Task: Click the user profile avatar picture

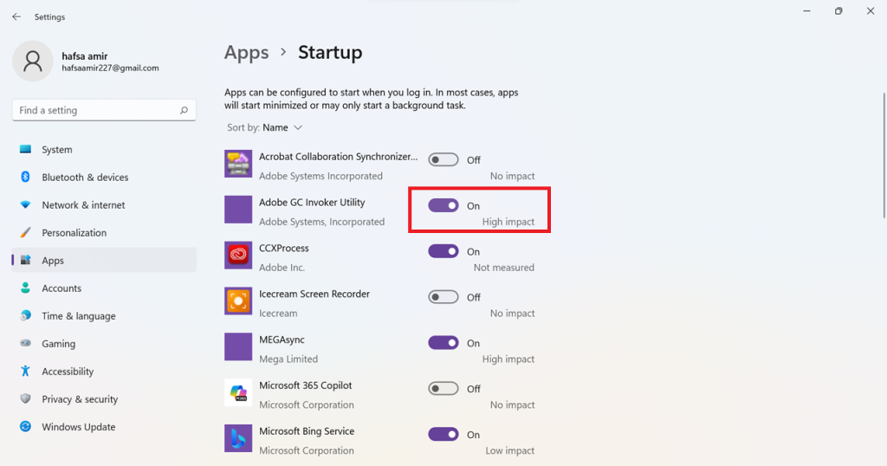Action: pyautogui.click(x=33, y=61)
